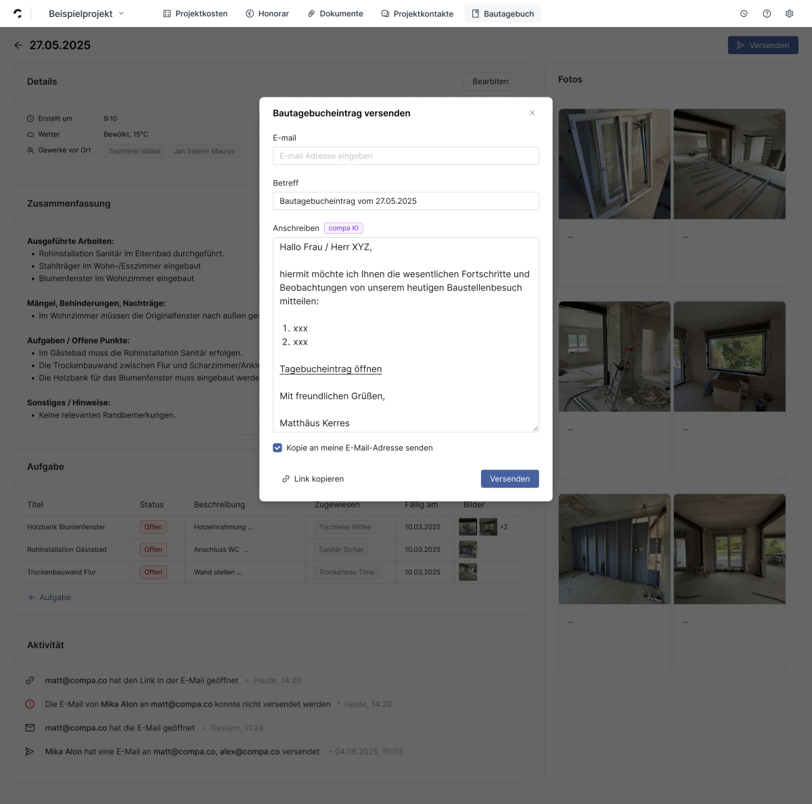Click the plus icon to add Aufgabe
Screen dimensions: 812x804
point(30,597)
